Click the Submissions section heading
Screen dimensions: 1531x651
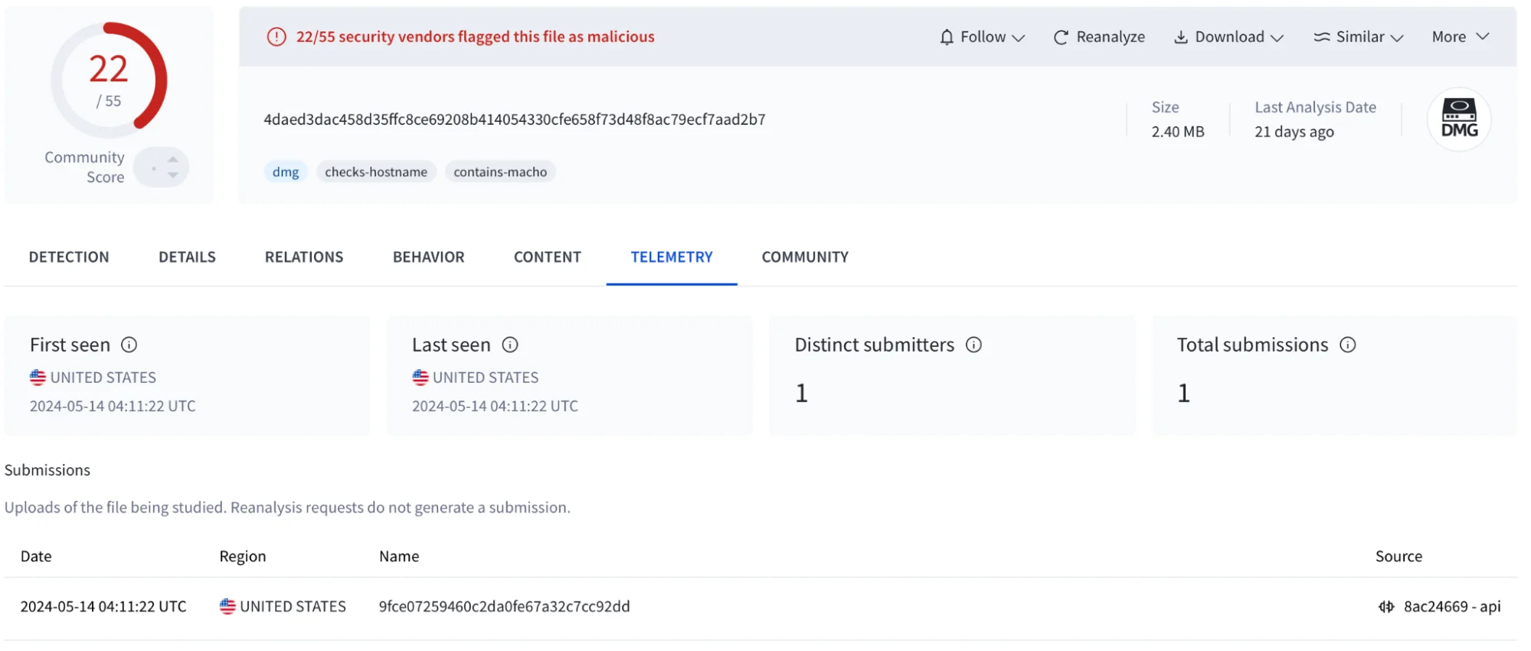[47, 470]
